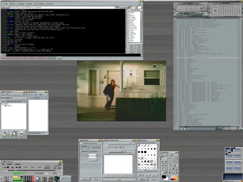This screenshot has width=243, height=182.
Task: Select the Flip tool in GIMP toolbox
Action: 162,165
